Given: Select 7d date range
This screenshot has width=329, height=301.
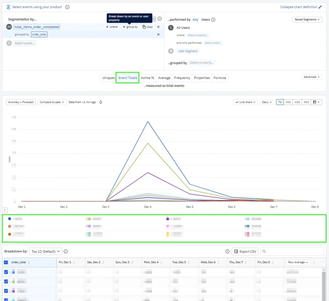Looking at the screenshot, I should (280, 102).
